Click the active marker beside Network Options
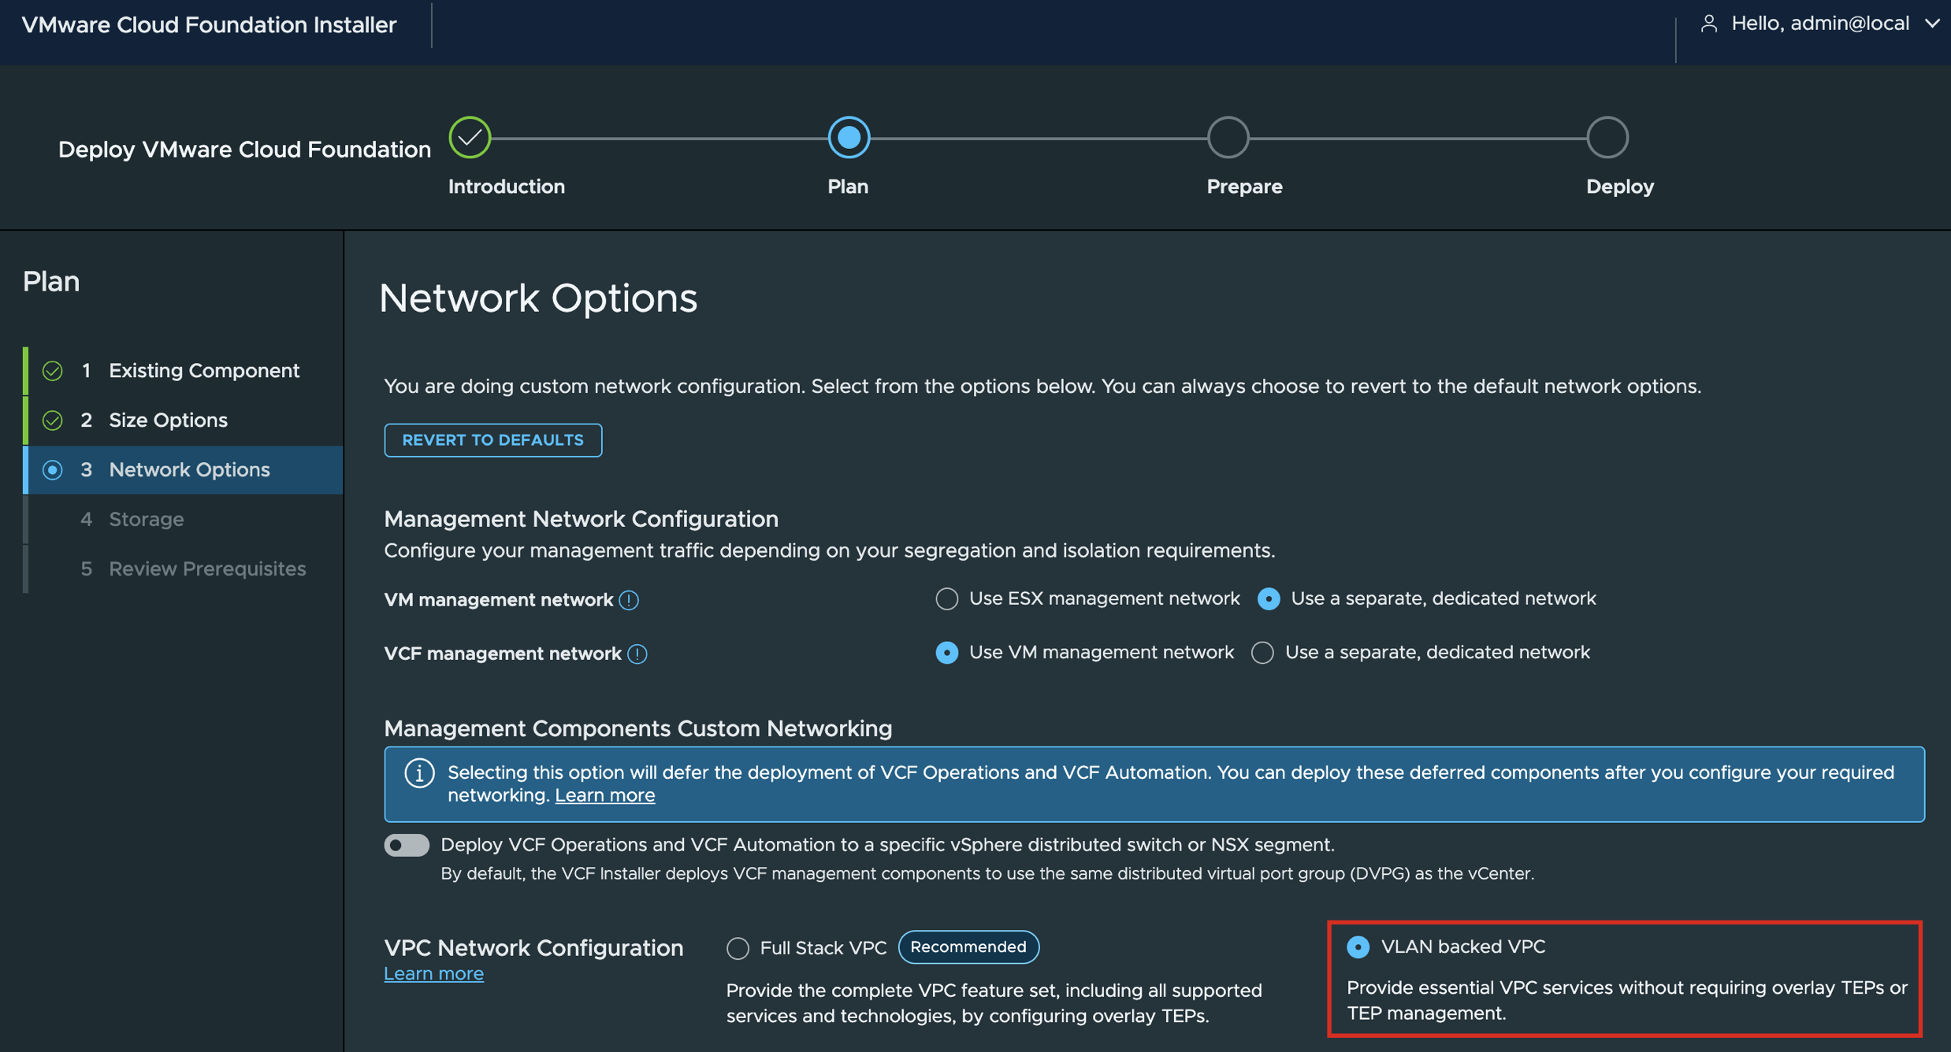The image size is (1951, 1052). tap(53, 470)
